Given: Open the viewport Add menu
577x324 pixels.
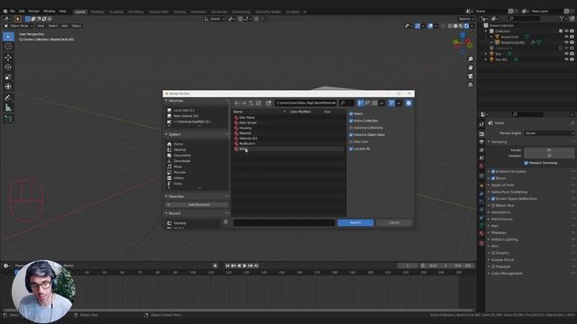Looking at the screenshot, I should click(x=64, y=26).
